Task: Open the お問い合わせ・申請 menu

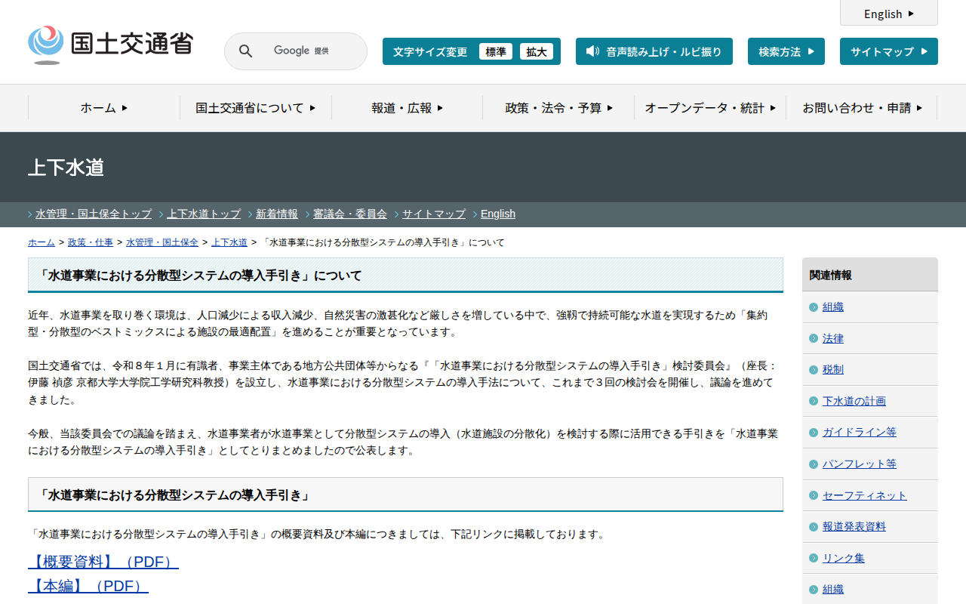Action: (862, 108)
